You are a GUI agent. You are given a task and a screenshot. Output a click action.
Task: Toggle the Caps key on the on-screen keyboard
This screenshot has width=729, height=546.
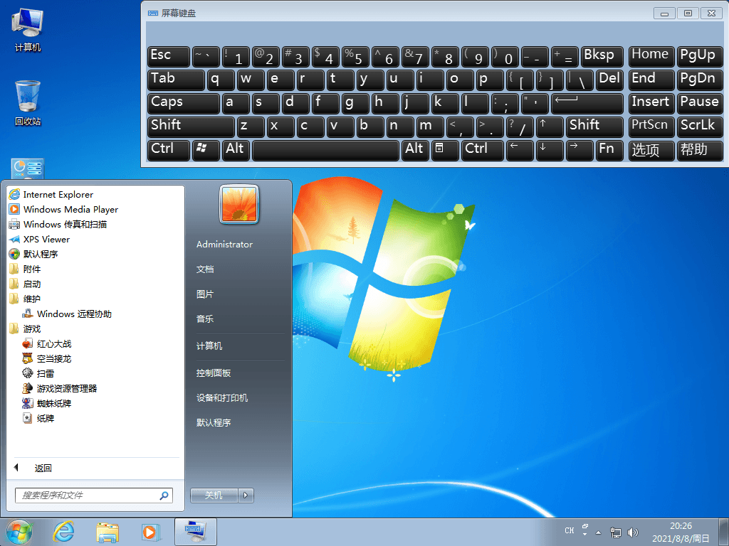tap(183, 103)
